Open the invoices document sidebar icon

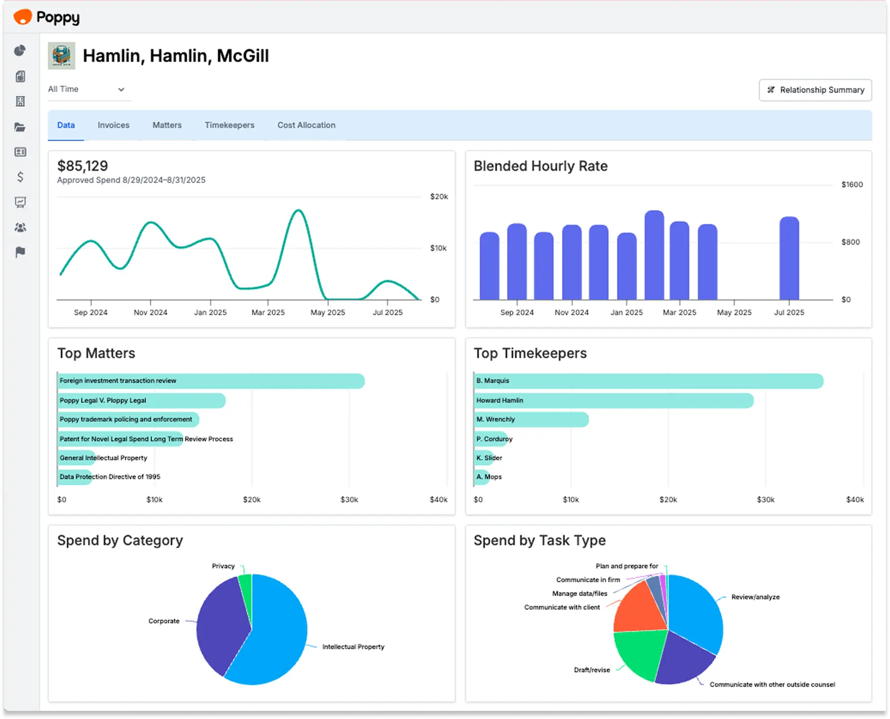[x=20, y=76]
